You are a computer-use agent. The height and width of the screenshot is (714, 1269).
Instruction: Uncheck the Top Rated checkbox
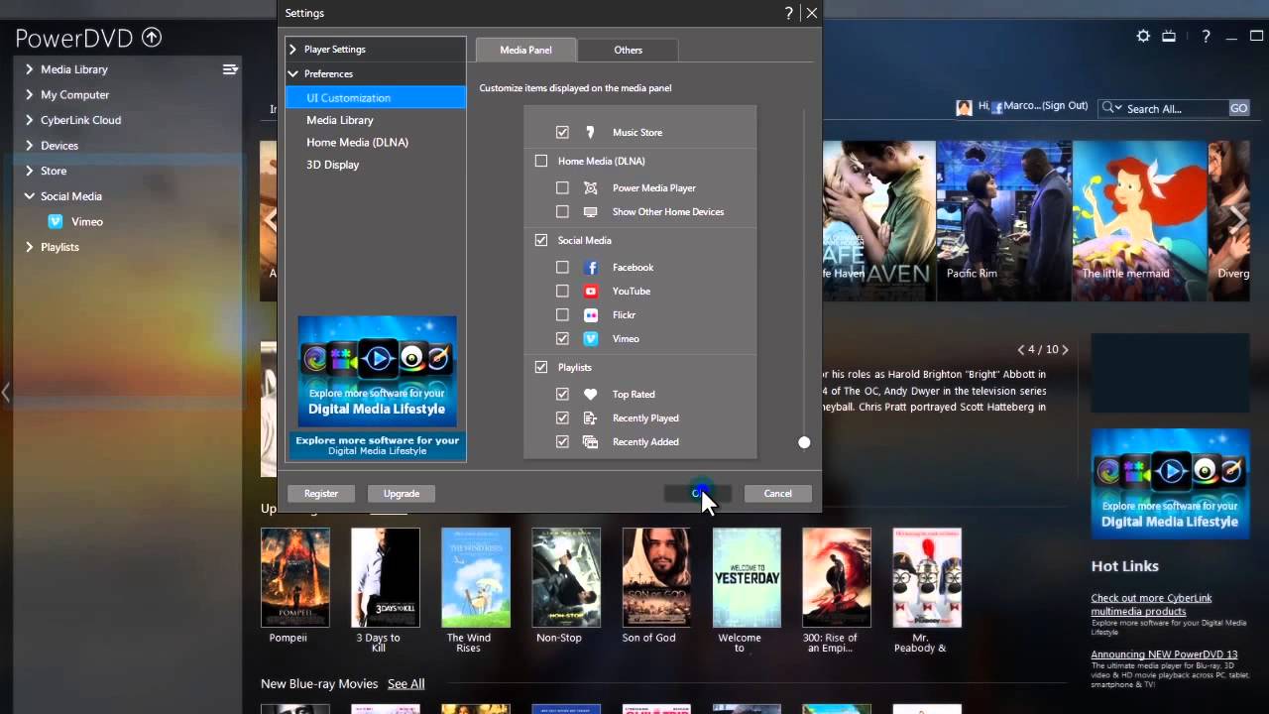click(x=562, y=394)
